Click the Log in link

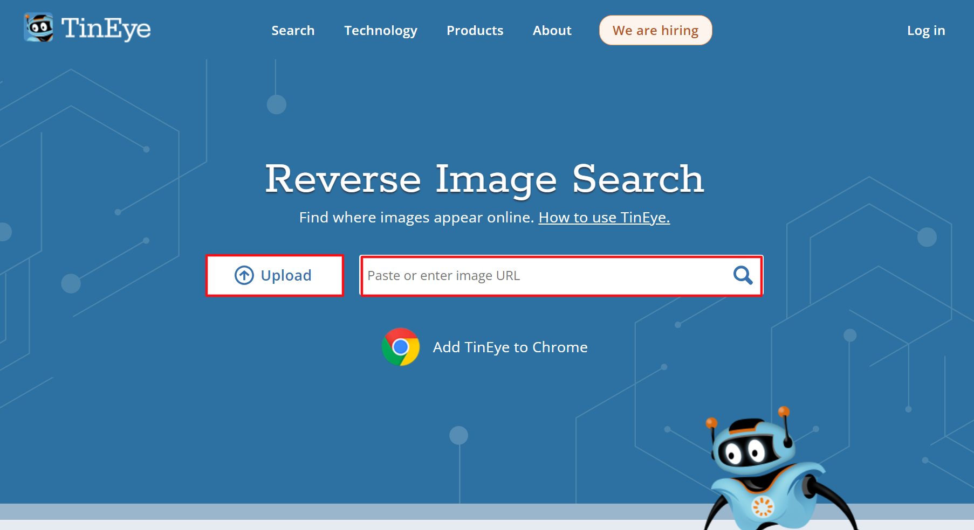pyautogui.click(x=926, y=31)
